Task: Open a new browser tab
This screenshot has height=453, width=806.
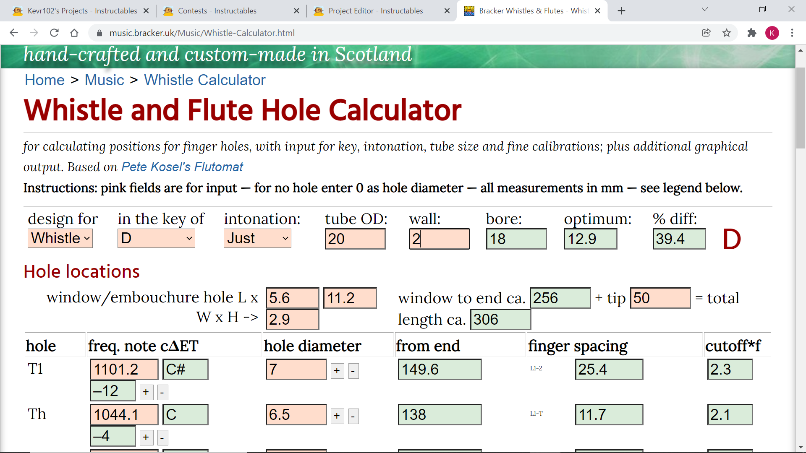Action: point(622,11)
